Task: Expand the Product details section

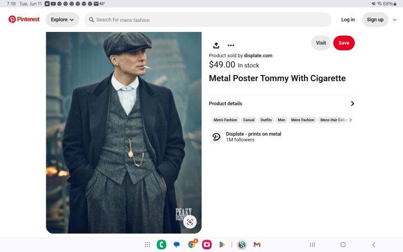Action: click(x=282, y=104)
